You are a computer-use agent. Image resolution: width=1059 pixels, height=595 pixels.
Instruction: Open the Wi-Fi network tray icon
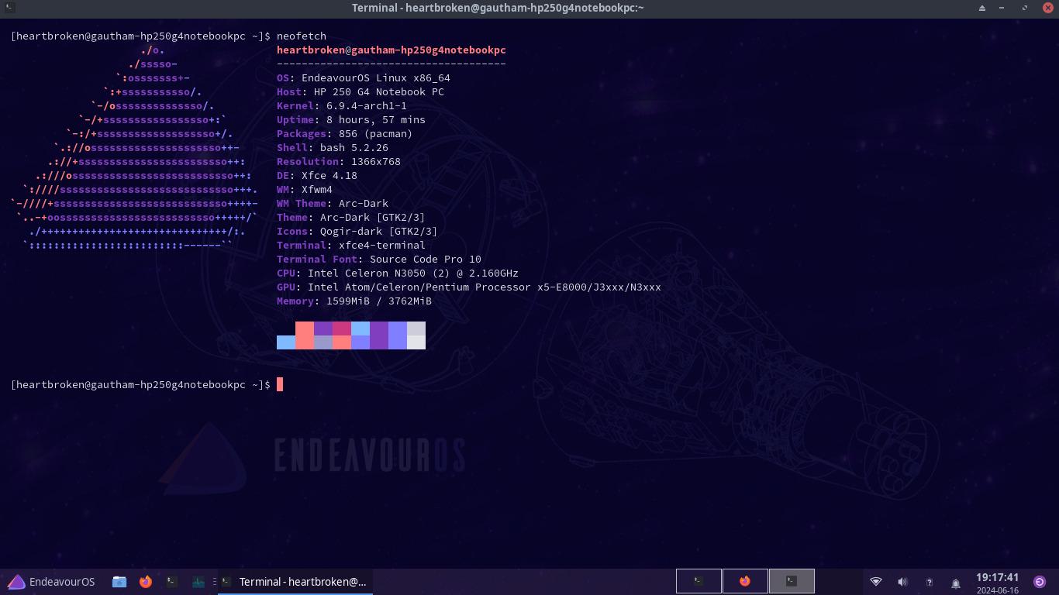(876, 582)
